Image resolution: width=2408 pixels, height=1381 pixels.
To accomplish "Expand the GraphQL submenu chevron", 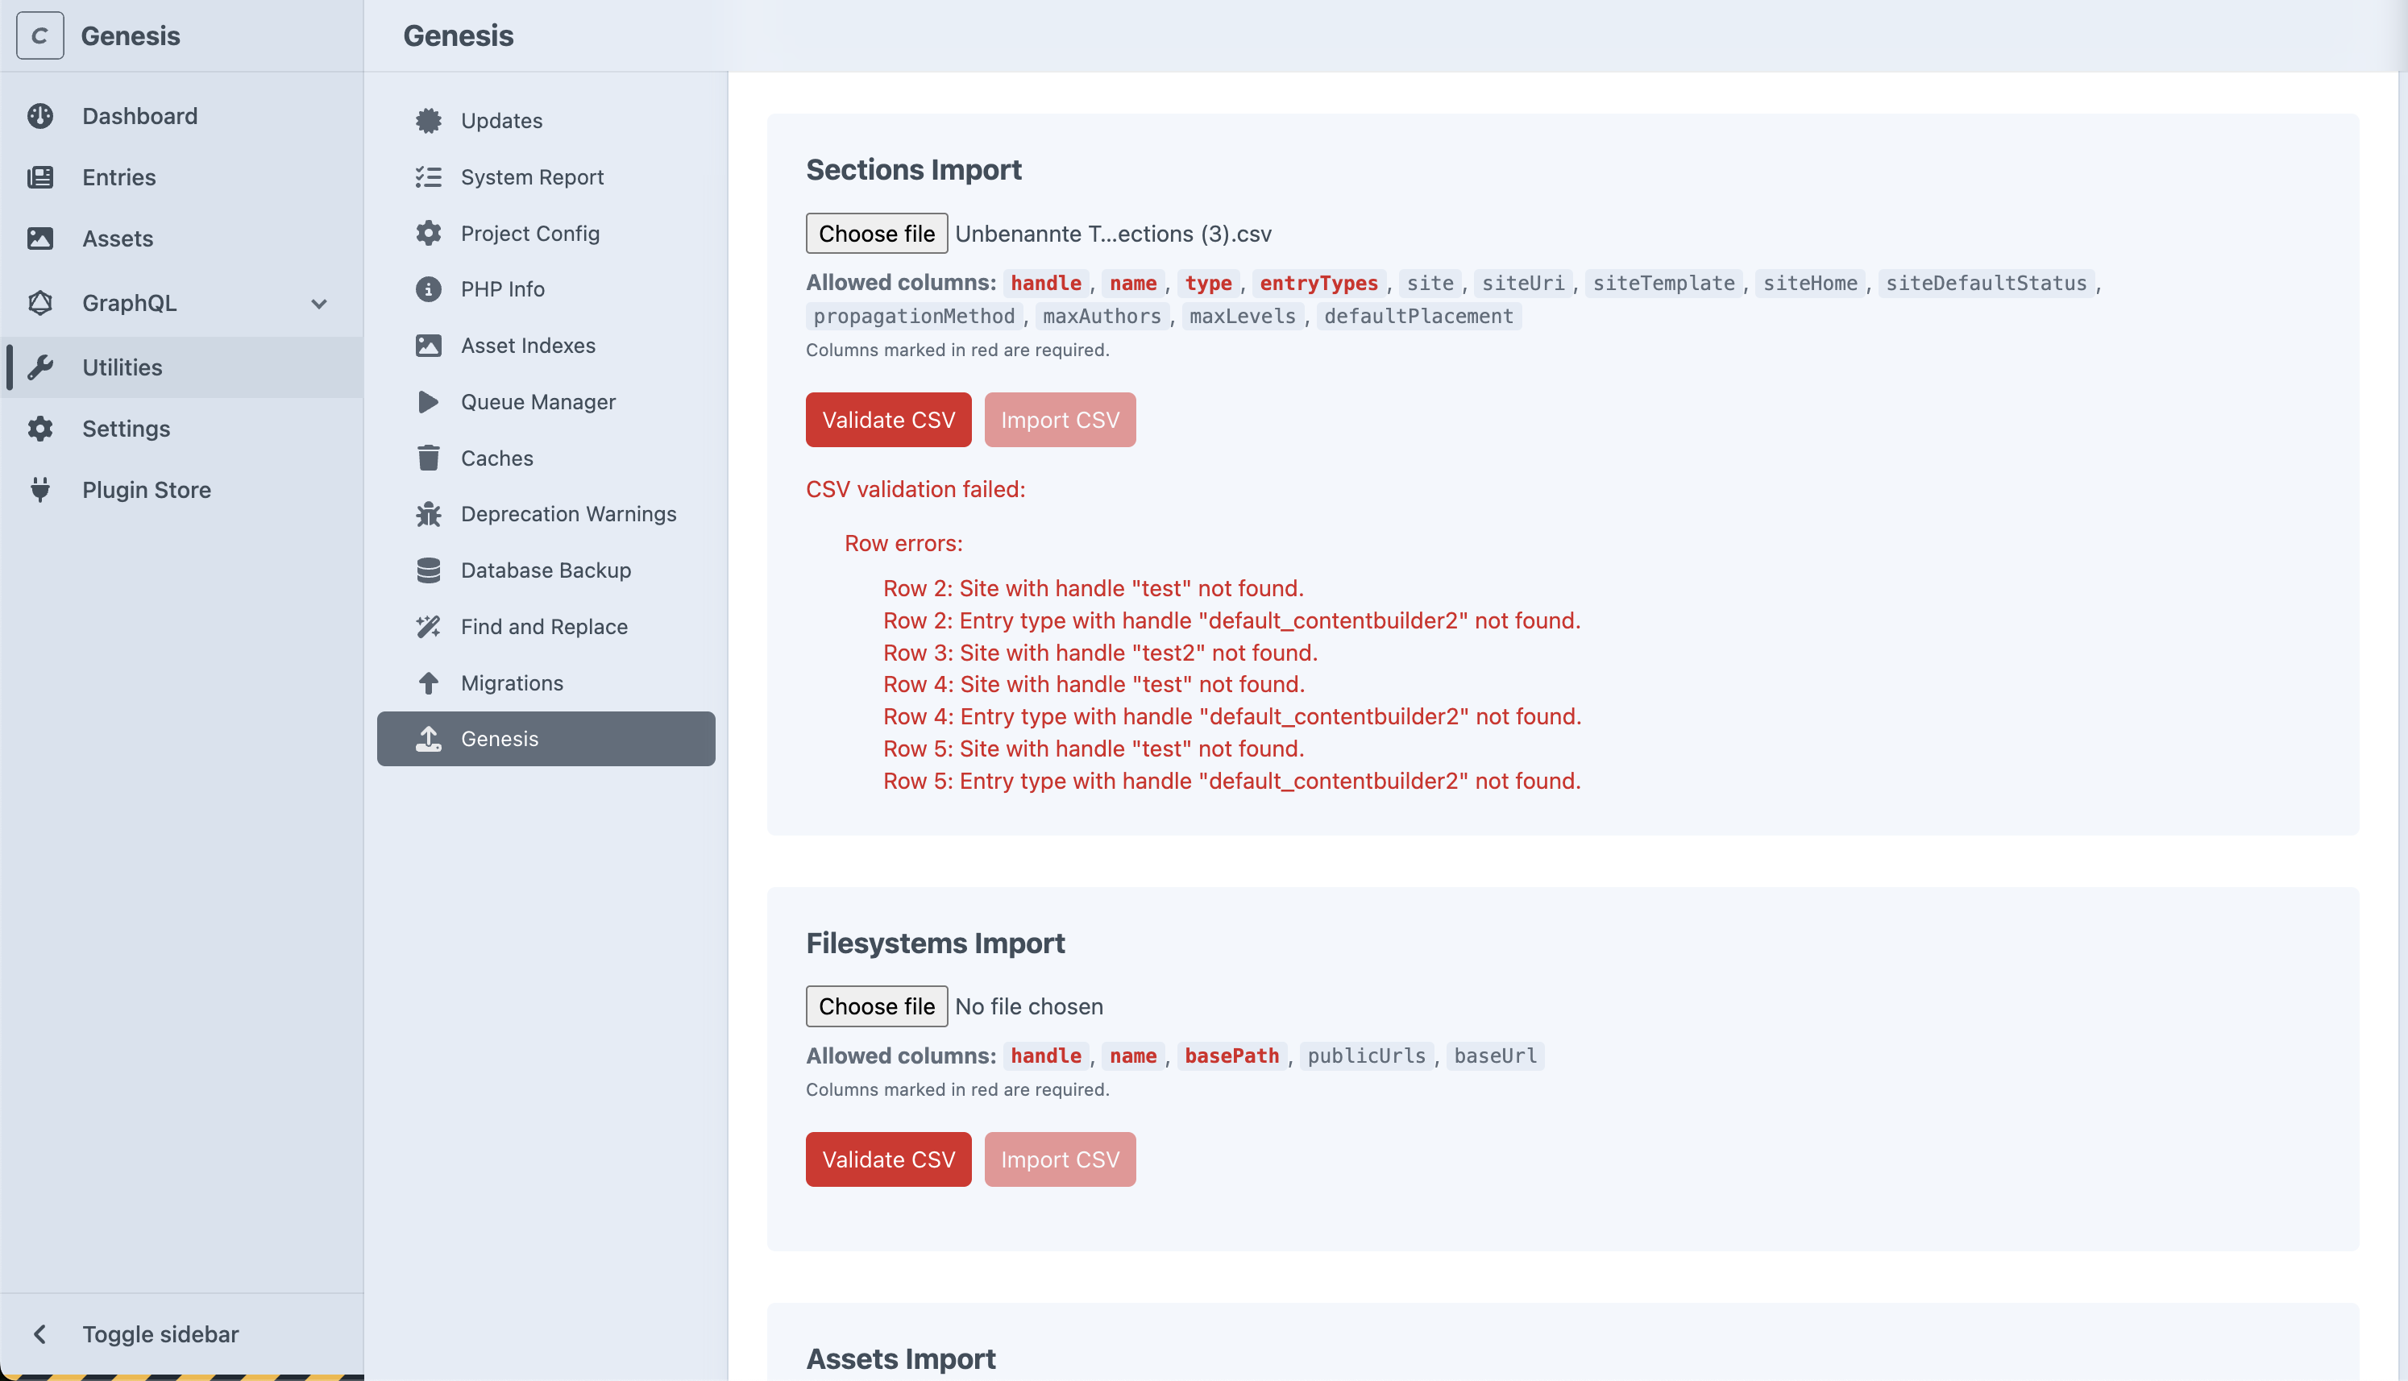I will tap(318, 304).
